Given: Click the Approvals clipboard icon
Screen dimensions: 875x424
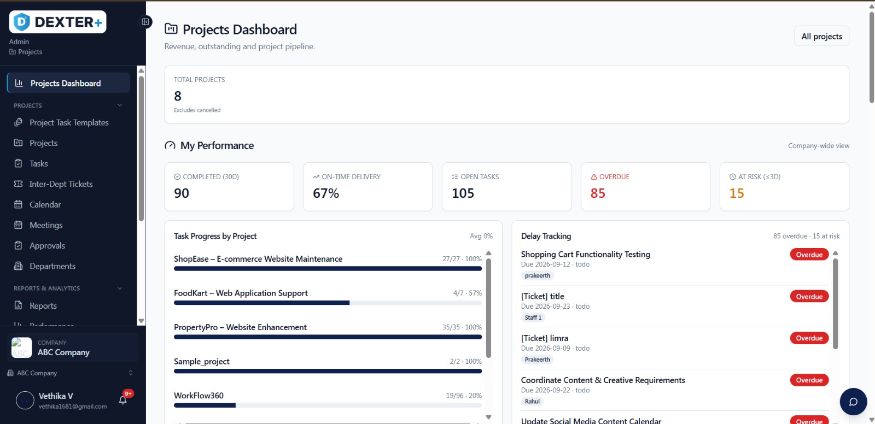Looking at the screenshot, I should (18, 245).
